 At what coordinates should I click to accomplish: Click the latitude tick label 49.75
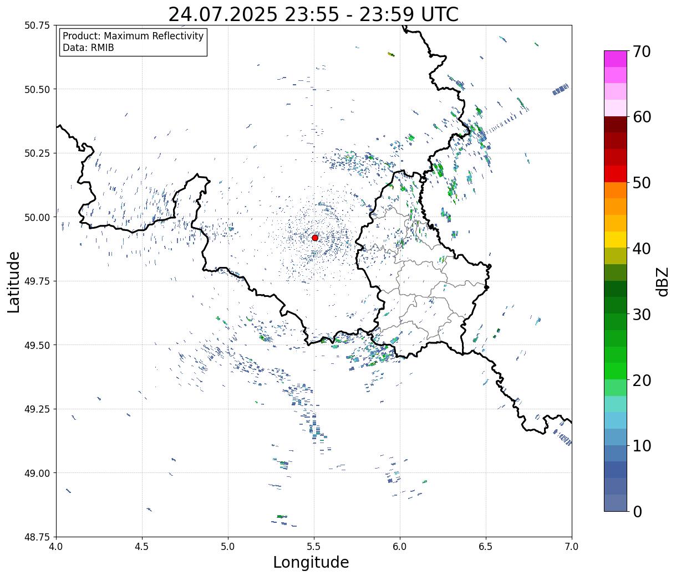(x=37, y=281)
